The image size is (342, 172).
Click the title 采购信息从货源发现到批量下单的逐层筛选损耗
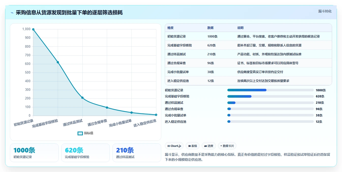tap(69, 12)
